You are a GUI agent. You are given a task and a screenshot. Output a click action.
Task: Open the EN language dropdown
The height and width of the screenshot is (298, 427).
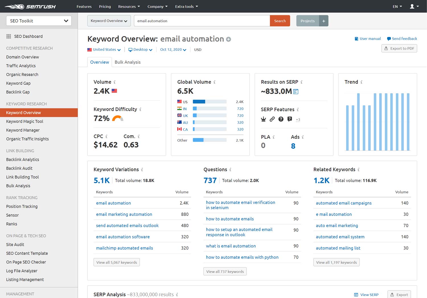397,6
